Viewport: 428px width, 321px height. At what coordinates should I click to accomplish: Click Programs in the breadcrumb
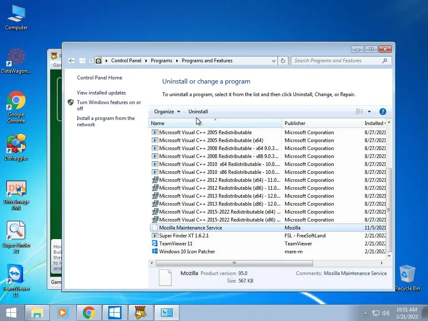[161, 61]
